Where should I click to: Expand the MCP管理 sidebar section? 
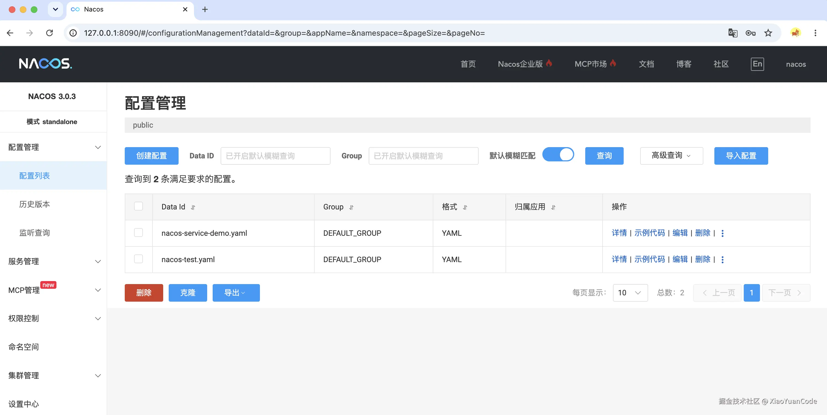pos(53,290)
